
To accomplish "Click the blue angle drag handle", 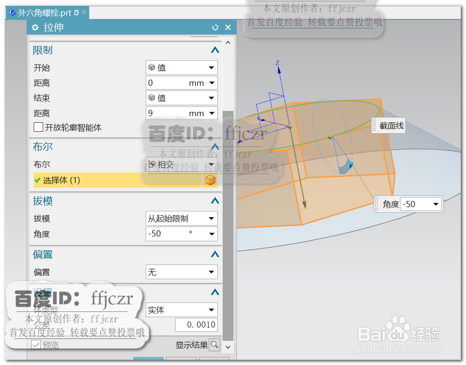I will pyautogui.click(x=351, y=164).
